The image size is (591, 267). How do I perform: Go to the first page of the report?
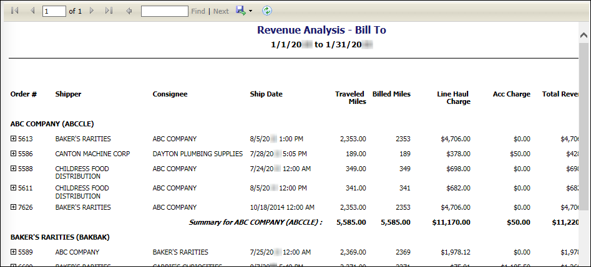point(15,11)
